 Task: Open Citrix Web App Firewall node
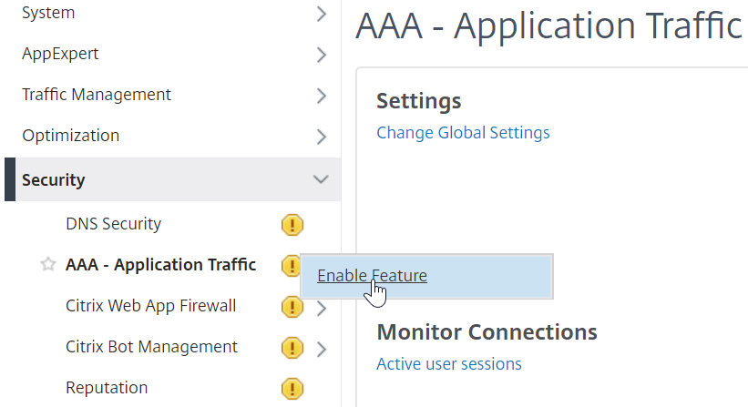pos(150,306)
